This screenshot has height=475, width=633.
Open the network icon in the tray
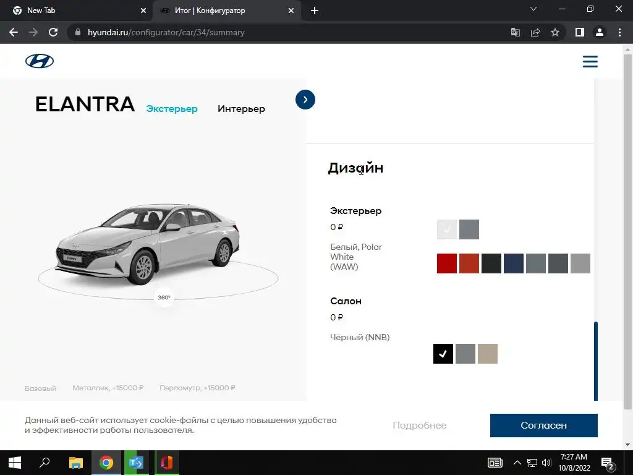pos(532,463)
